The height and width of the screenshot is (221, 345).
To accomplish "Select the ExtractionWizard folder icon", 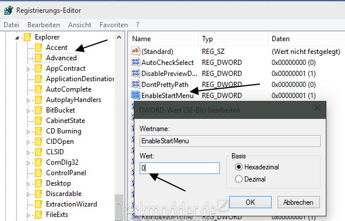I will (x=38, y=204).
